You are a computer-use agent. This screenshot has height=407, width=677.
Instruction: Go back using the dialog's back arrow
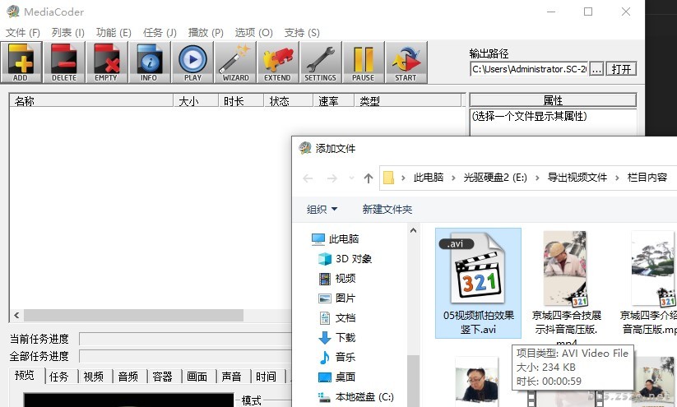click(308, 178)
